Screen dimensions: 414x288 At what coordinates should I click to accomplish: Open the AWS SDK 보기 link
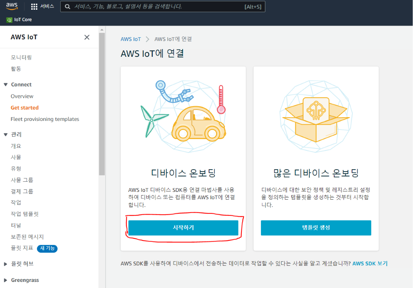point(370,263)
